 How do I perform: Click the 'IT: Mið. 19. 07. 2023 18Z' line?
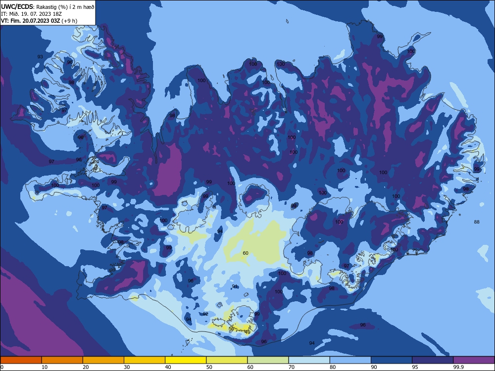32,14
